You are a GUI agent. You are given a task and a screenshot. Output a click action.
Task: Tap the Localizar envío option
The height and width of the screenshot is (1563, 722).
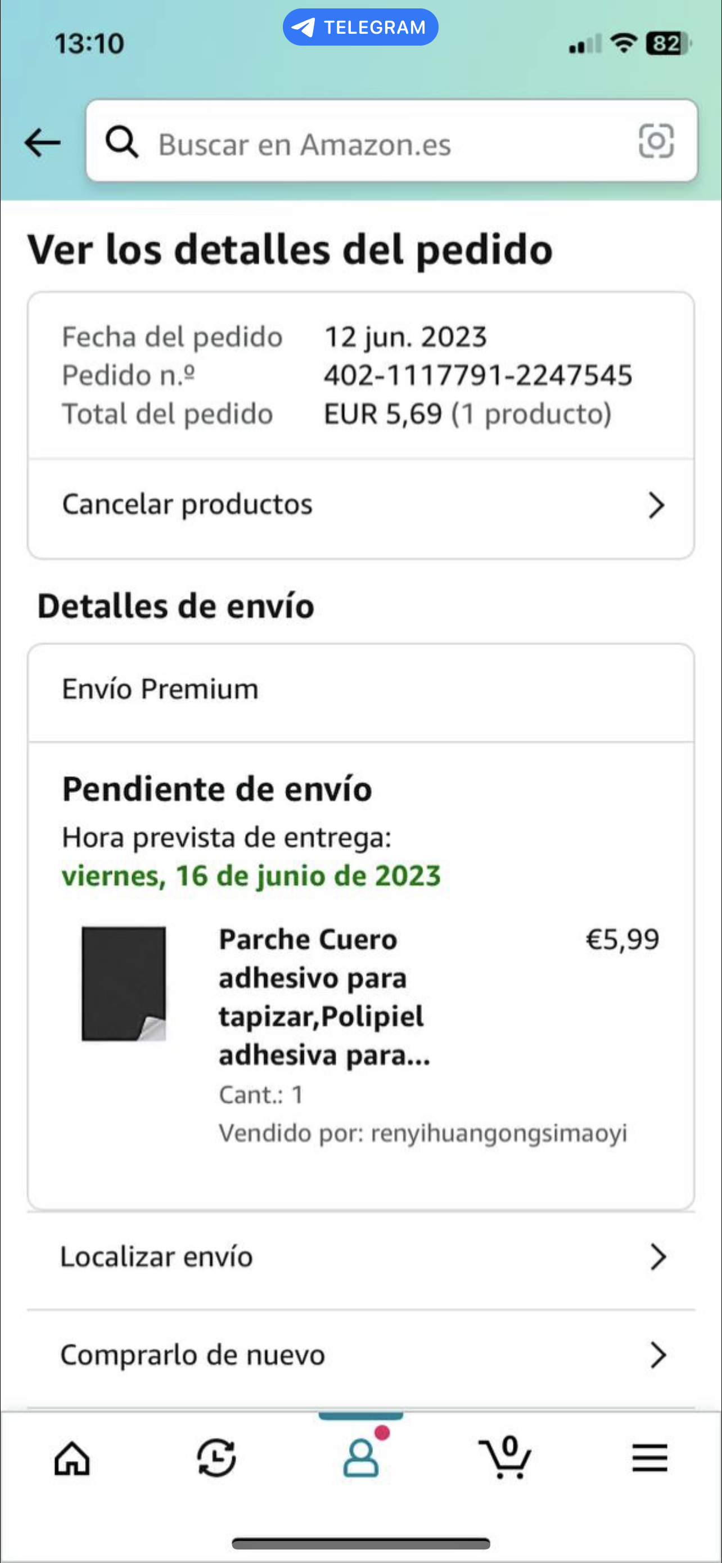pos(156,1257)
